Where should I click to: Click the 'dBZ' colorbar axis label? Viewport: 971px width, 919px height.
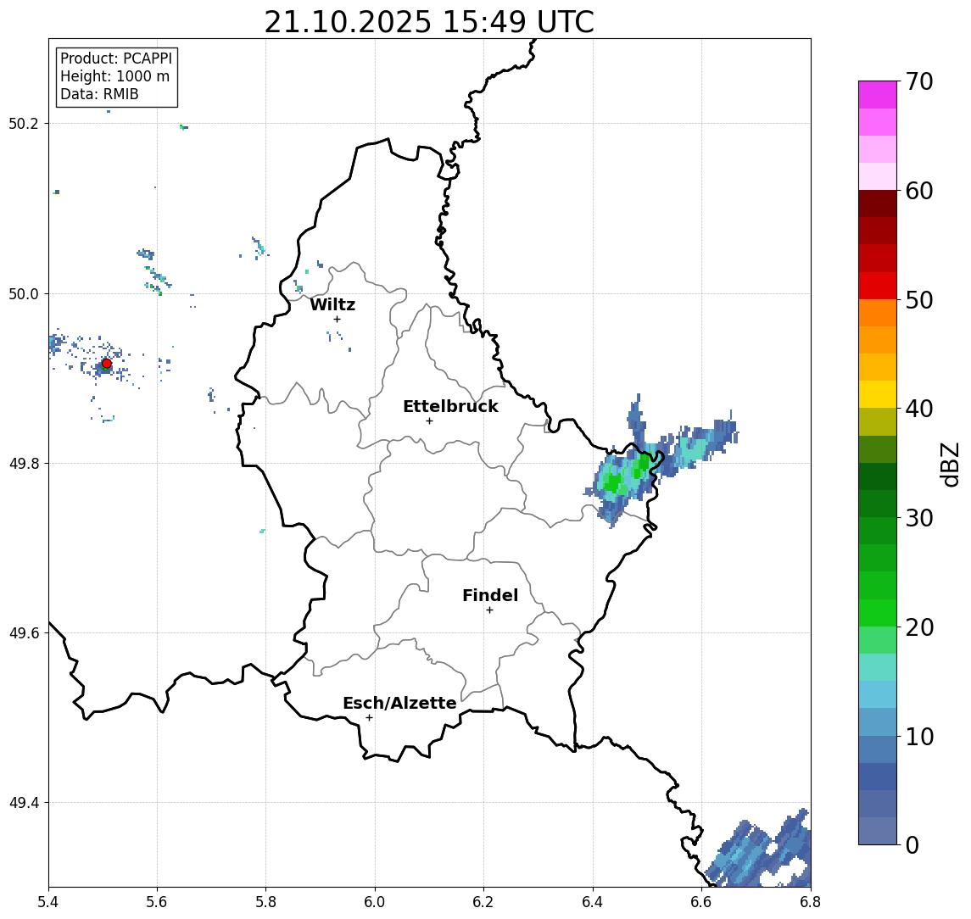(950, 464)
